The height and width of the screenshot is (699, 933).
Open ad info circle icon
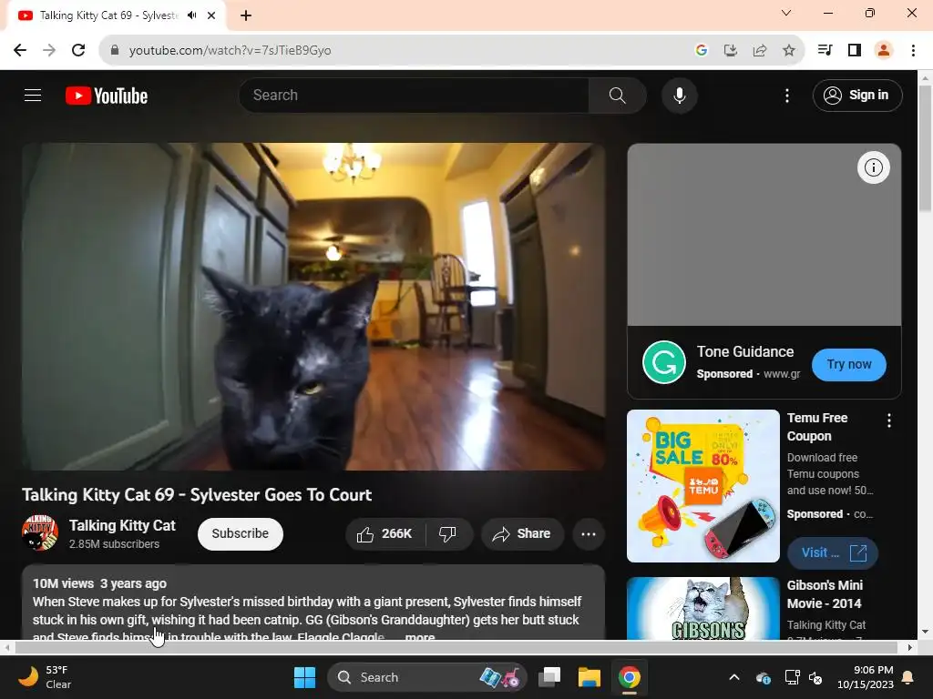click(873, 167)
